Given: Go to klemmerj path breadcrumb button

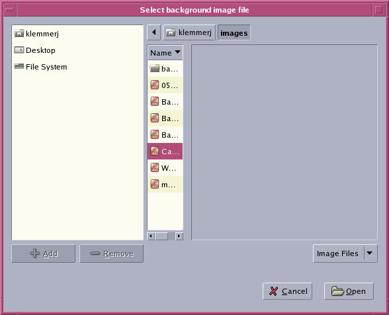Looking at the screenshot, I should (x=189, y=32).
